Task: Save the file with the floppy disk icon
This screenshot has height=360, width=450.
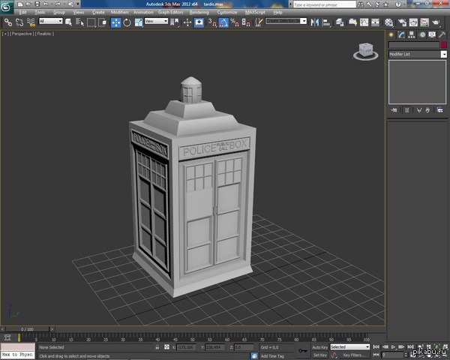Action: (x=37, y=4)
